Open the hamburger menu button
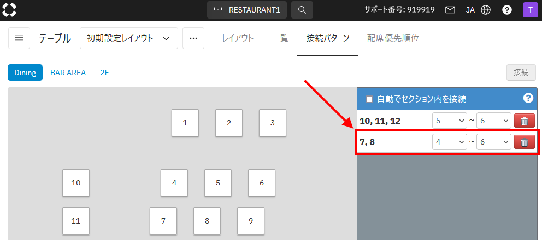Viewport: 542px width, 240px height. click(x=19, y=38)
